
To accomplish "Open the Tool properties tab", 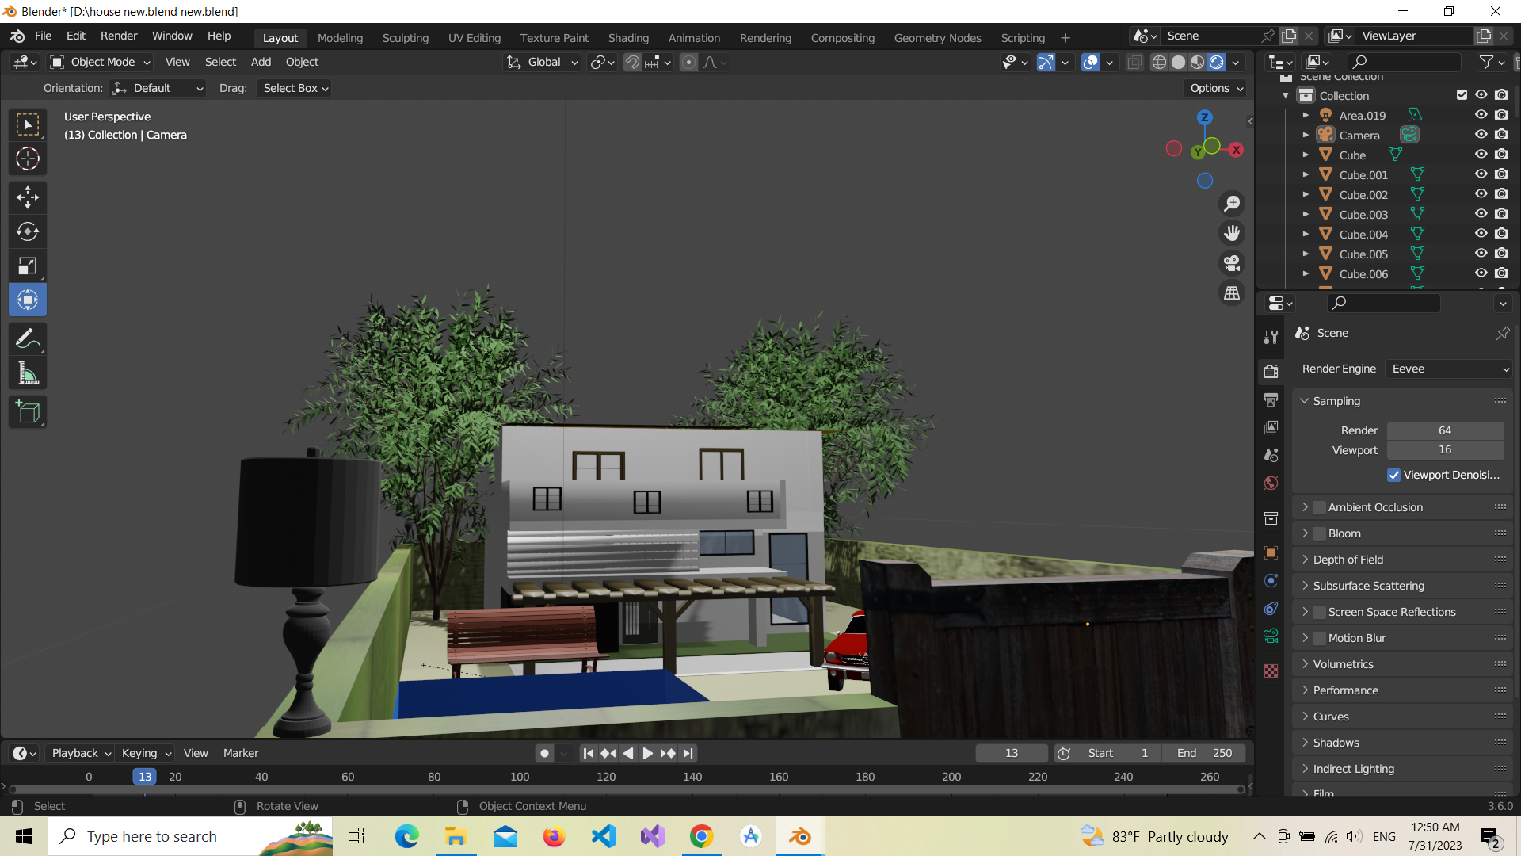I will tap(1271, 337).
